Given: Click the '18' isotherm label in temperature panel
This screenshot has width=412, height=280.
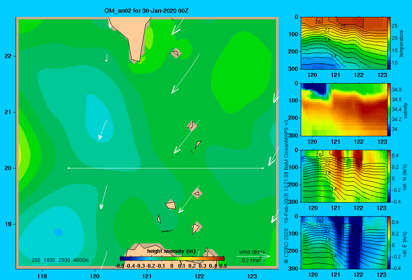Looking at the screenshot, I should click(x=327, y=40).
